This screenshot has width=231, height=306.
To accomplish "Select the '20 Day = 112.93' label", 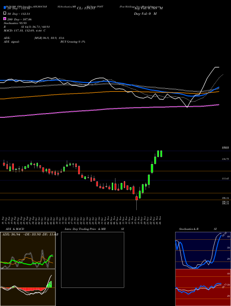I will click(18, 8).
